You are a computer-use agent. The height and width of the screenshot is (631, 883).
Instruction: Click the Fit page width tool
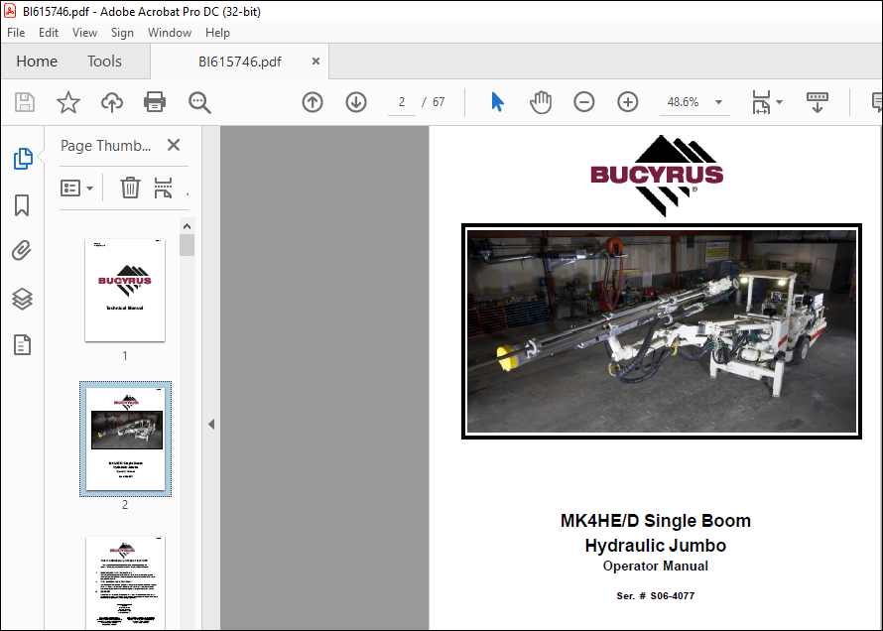coord(761,102)
